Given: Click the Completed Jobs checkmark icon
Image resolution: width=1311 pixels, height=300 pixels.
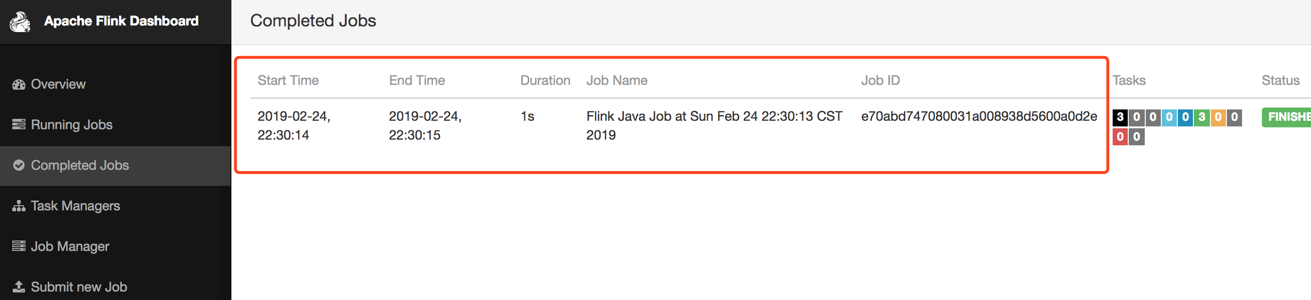Looking at the screenshot, I should coord(19,165).
